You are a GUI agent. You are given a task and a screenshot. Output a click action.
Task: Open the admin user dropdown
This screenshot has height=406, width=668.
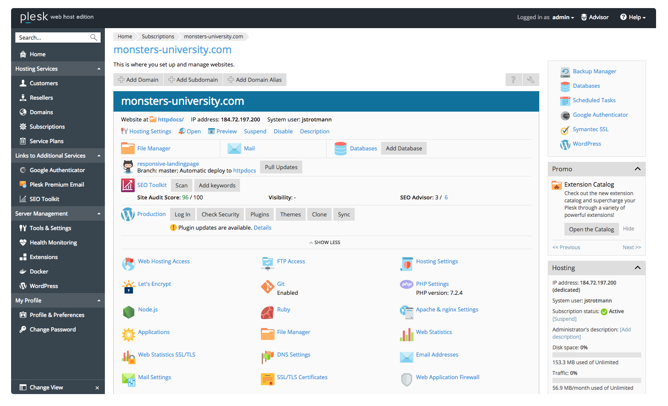pos(563,17)
